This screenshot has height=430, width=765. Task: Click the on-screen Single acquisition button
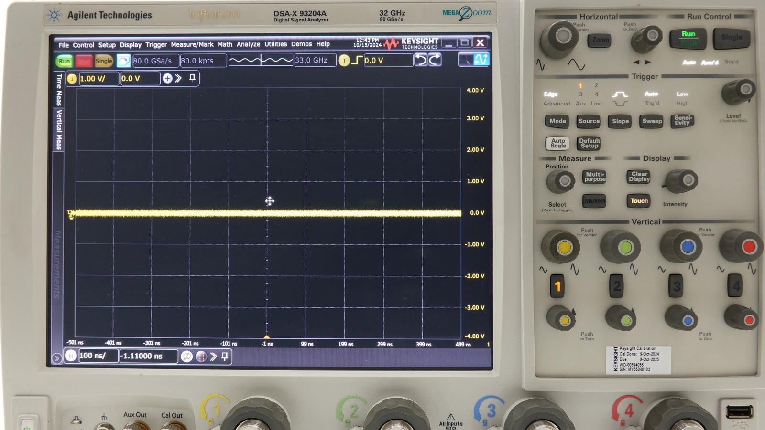(x=103, y=61)
